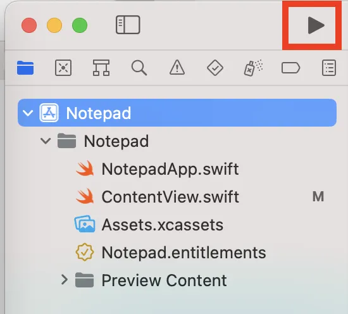
Task: Collapse the Notepad folder group
Action: coord(46,141)
